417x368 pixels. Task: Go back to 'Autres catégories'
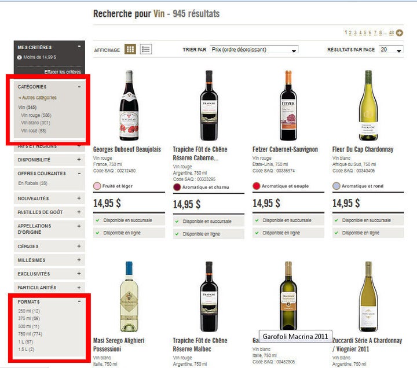pyautogui.click(x=38, y=98)
